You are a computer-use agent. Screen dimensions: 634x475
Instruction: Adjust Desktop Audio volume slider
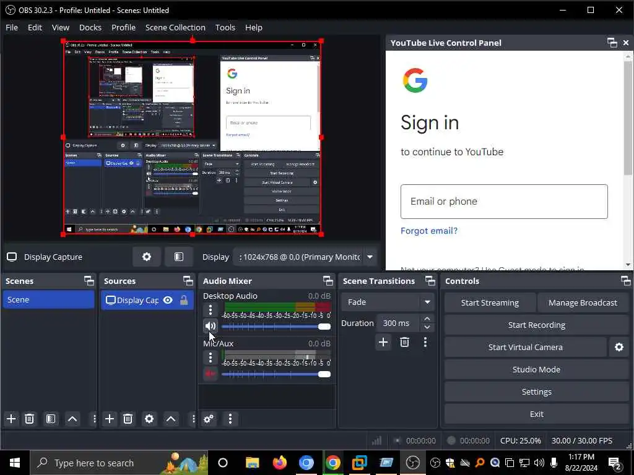pyautogui.click(x=276, y=327)
